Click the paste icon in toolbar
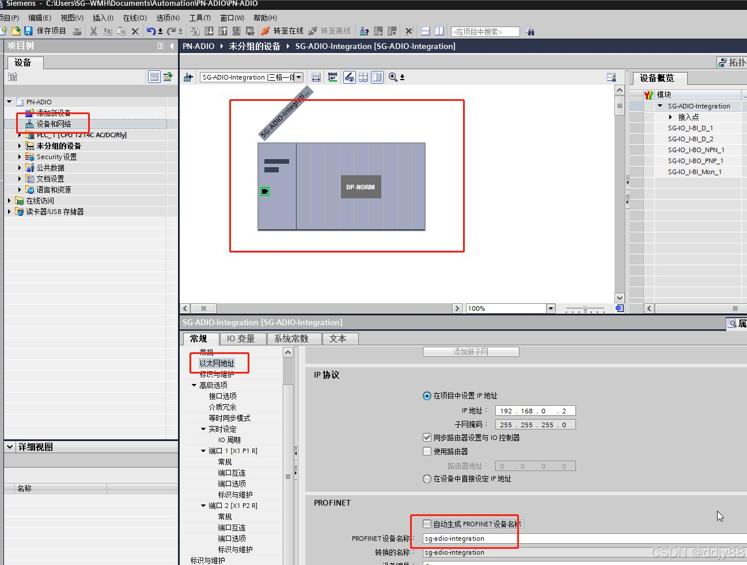Screen dimensions: 747x565 point(121,31)
